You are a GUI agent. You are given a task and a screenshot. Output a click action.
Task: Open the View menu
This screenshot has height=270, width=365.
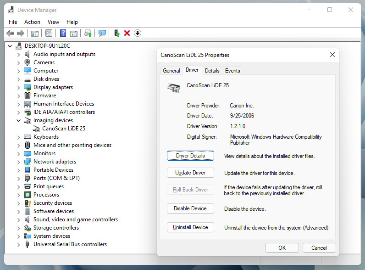click(53, 22)
